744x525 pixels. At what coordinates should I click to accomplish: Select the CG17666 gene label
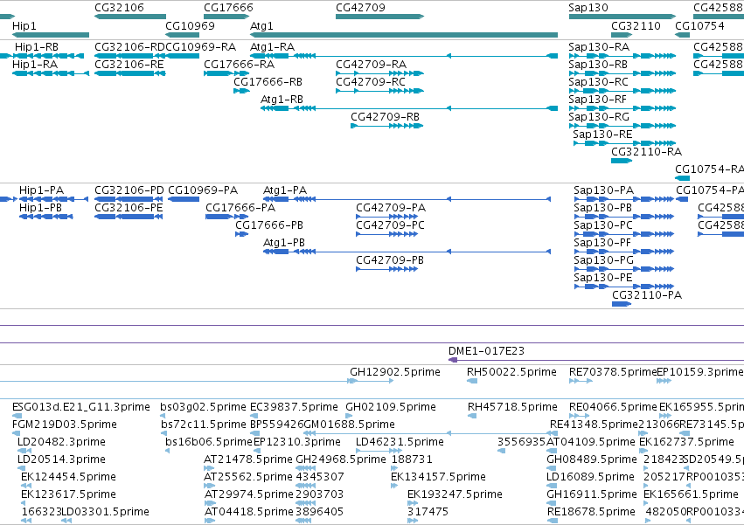coord(228,8)
